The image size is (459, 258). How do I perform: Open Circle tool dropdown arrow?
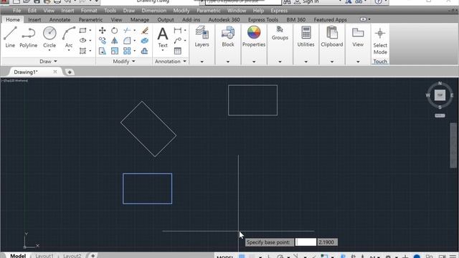[x=49, y=50]
